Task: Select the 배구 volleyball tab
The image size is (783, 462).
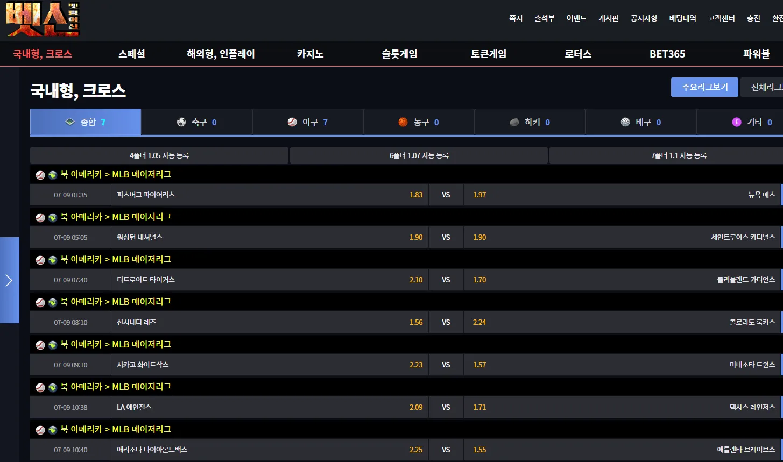Action: (641, 122)
